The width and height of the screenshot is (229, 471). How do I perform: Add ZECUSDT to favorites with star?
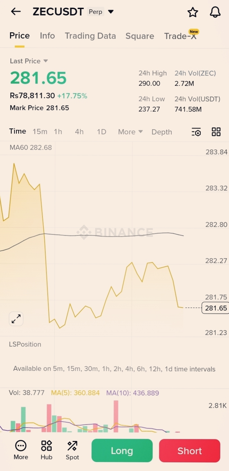point(193,12)
